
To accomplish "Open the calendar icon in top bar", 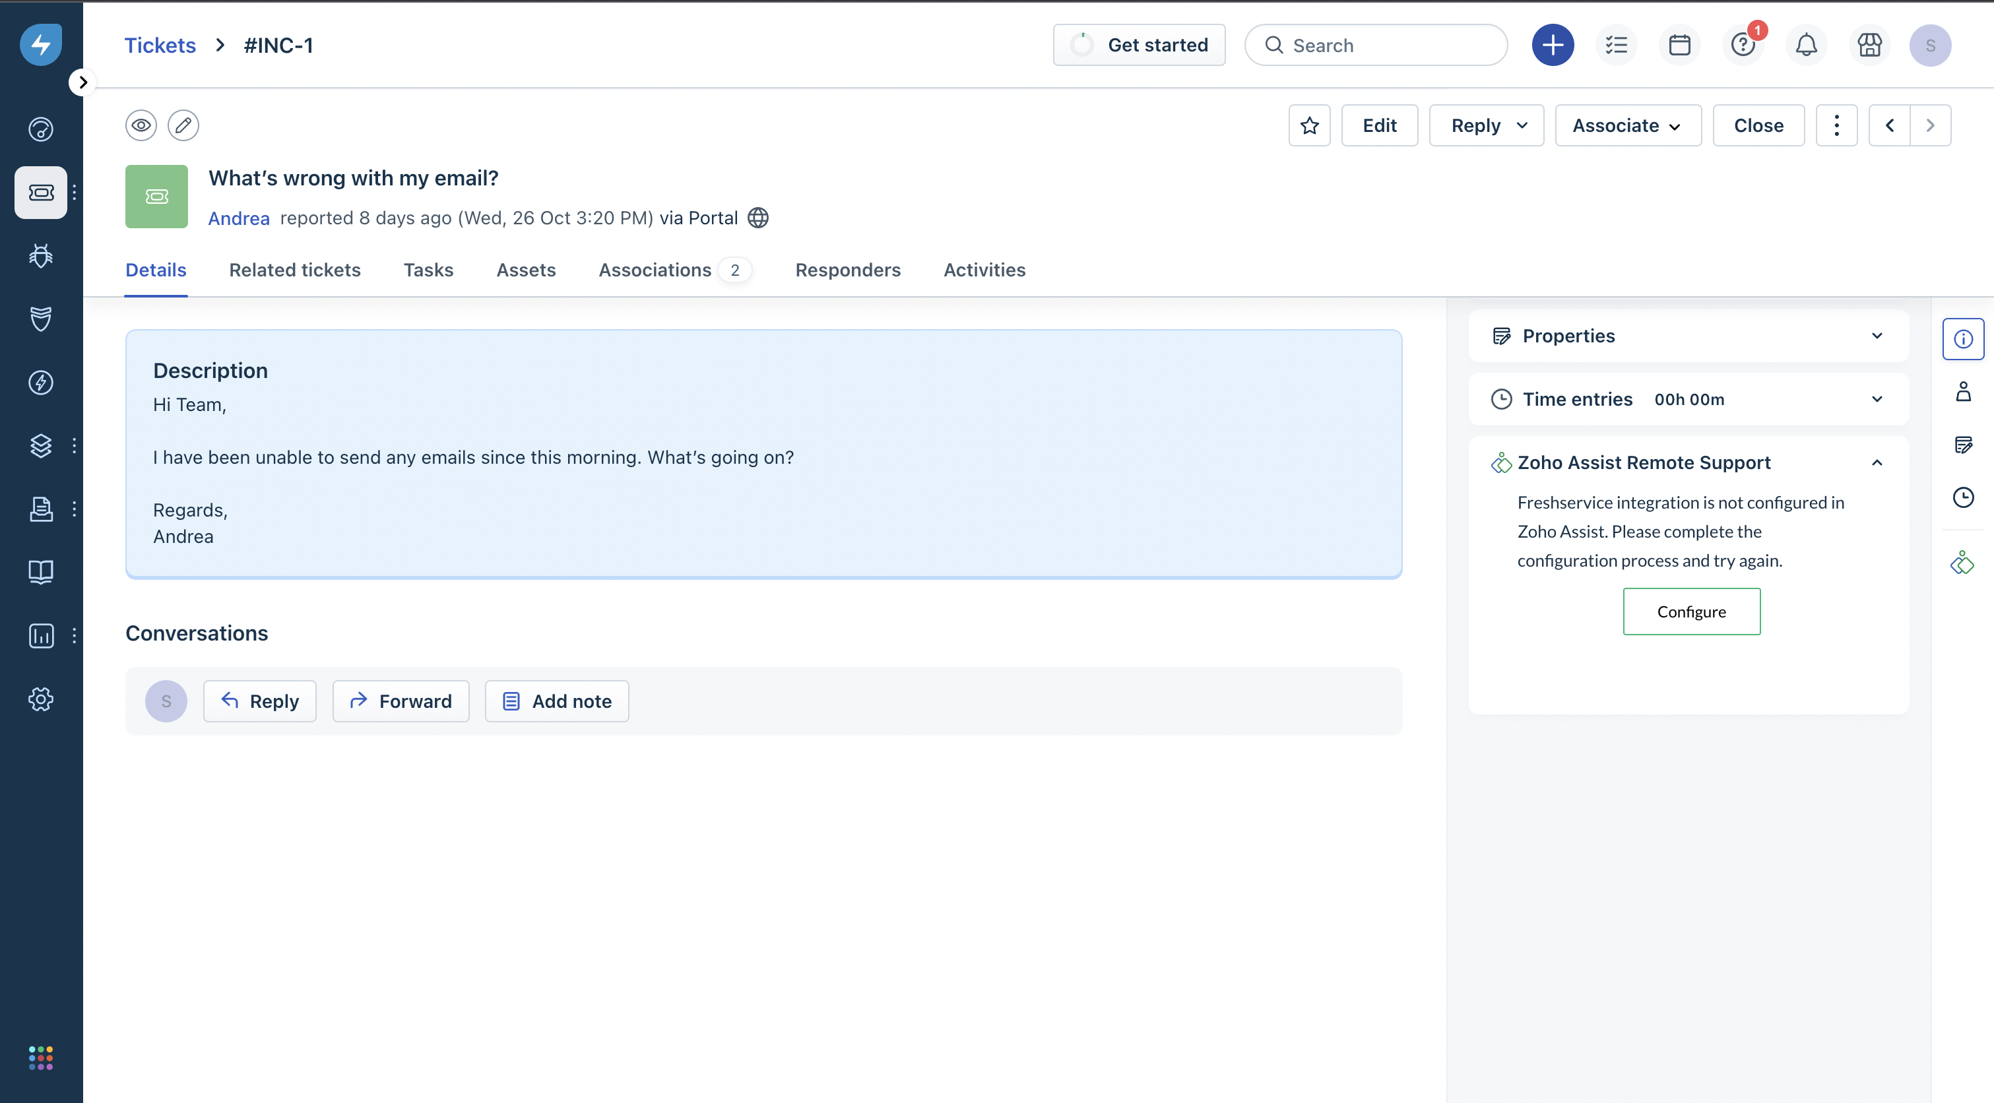I will (x=1679, y=45).
